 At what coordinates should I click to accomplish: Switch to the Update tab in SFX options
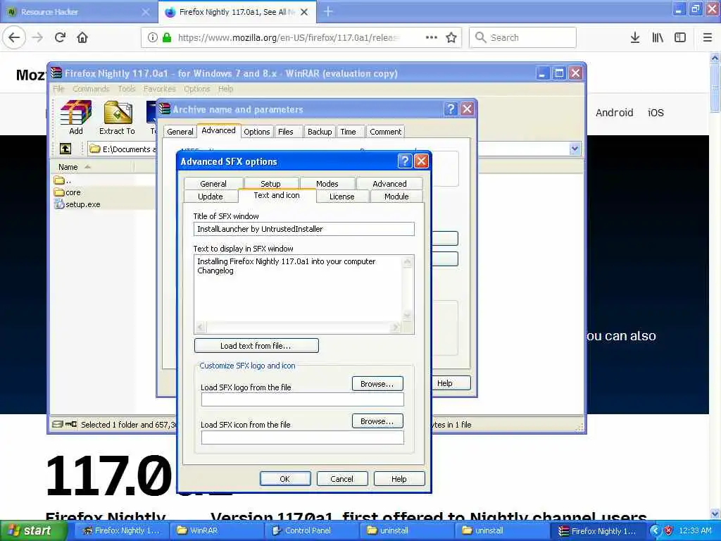click(x=210, y=197)
